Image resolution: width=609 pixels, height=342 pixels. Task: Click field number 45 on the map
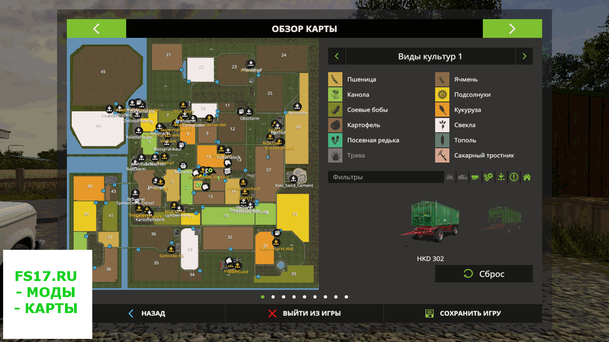pyautogui.click(x=103, y=72)
